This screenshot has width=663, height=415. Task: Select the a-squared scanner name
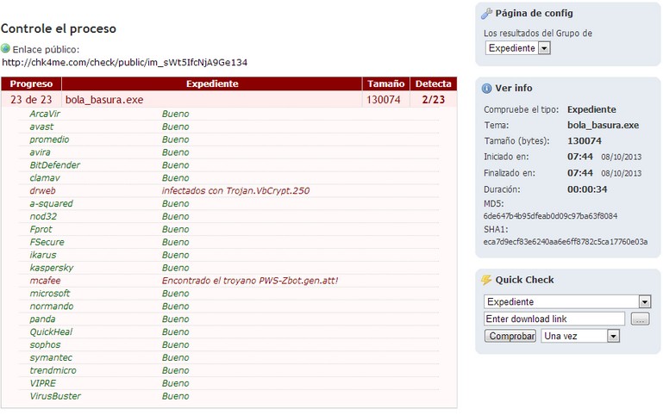[51, 203]
